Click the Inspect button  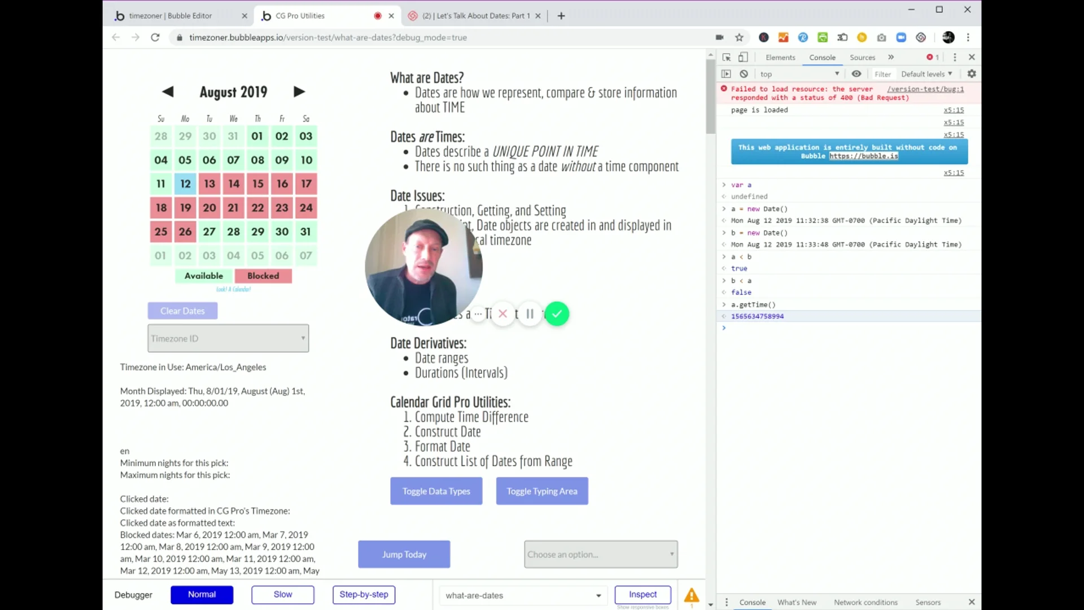pos(642,594)
